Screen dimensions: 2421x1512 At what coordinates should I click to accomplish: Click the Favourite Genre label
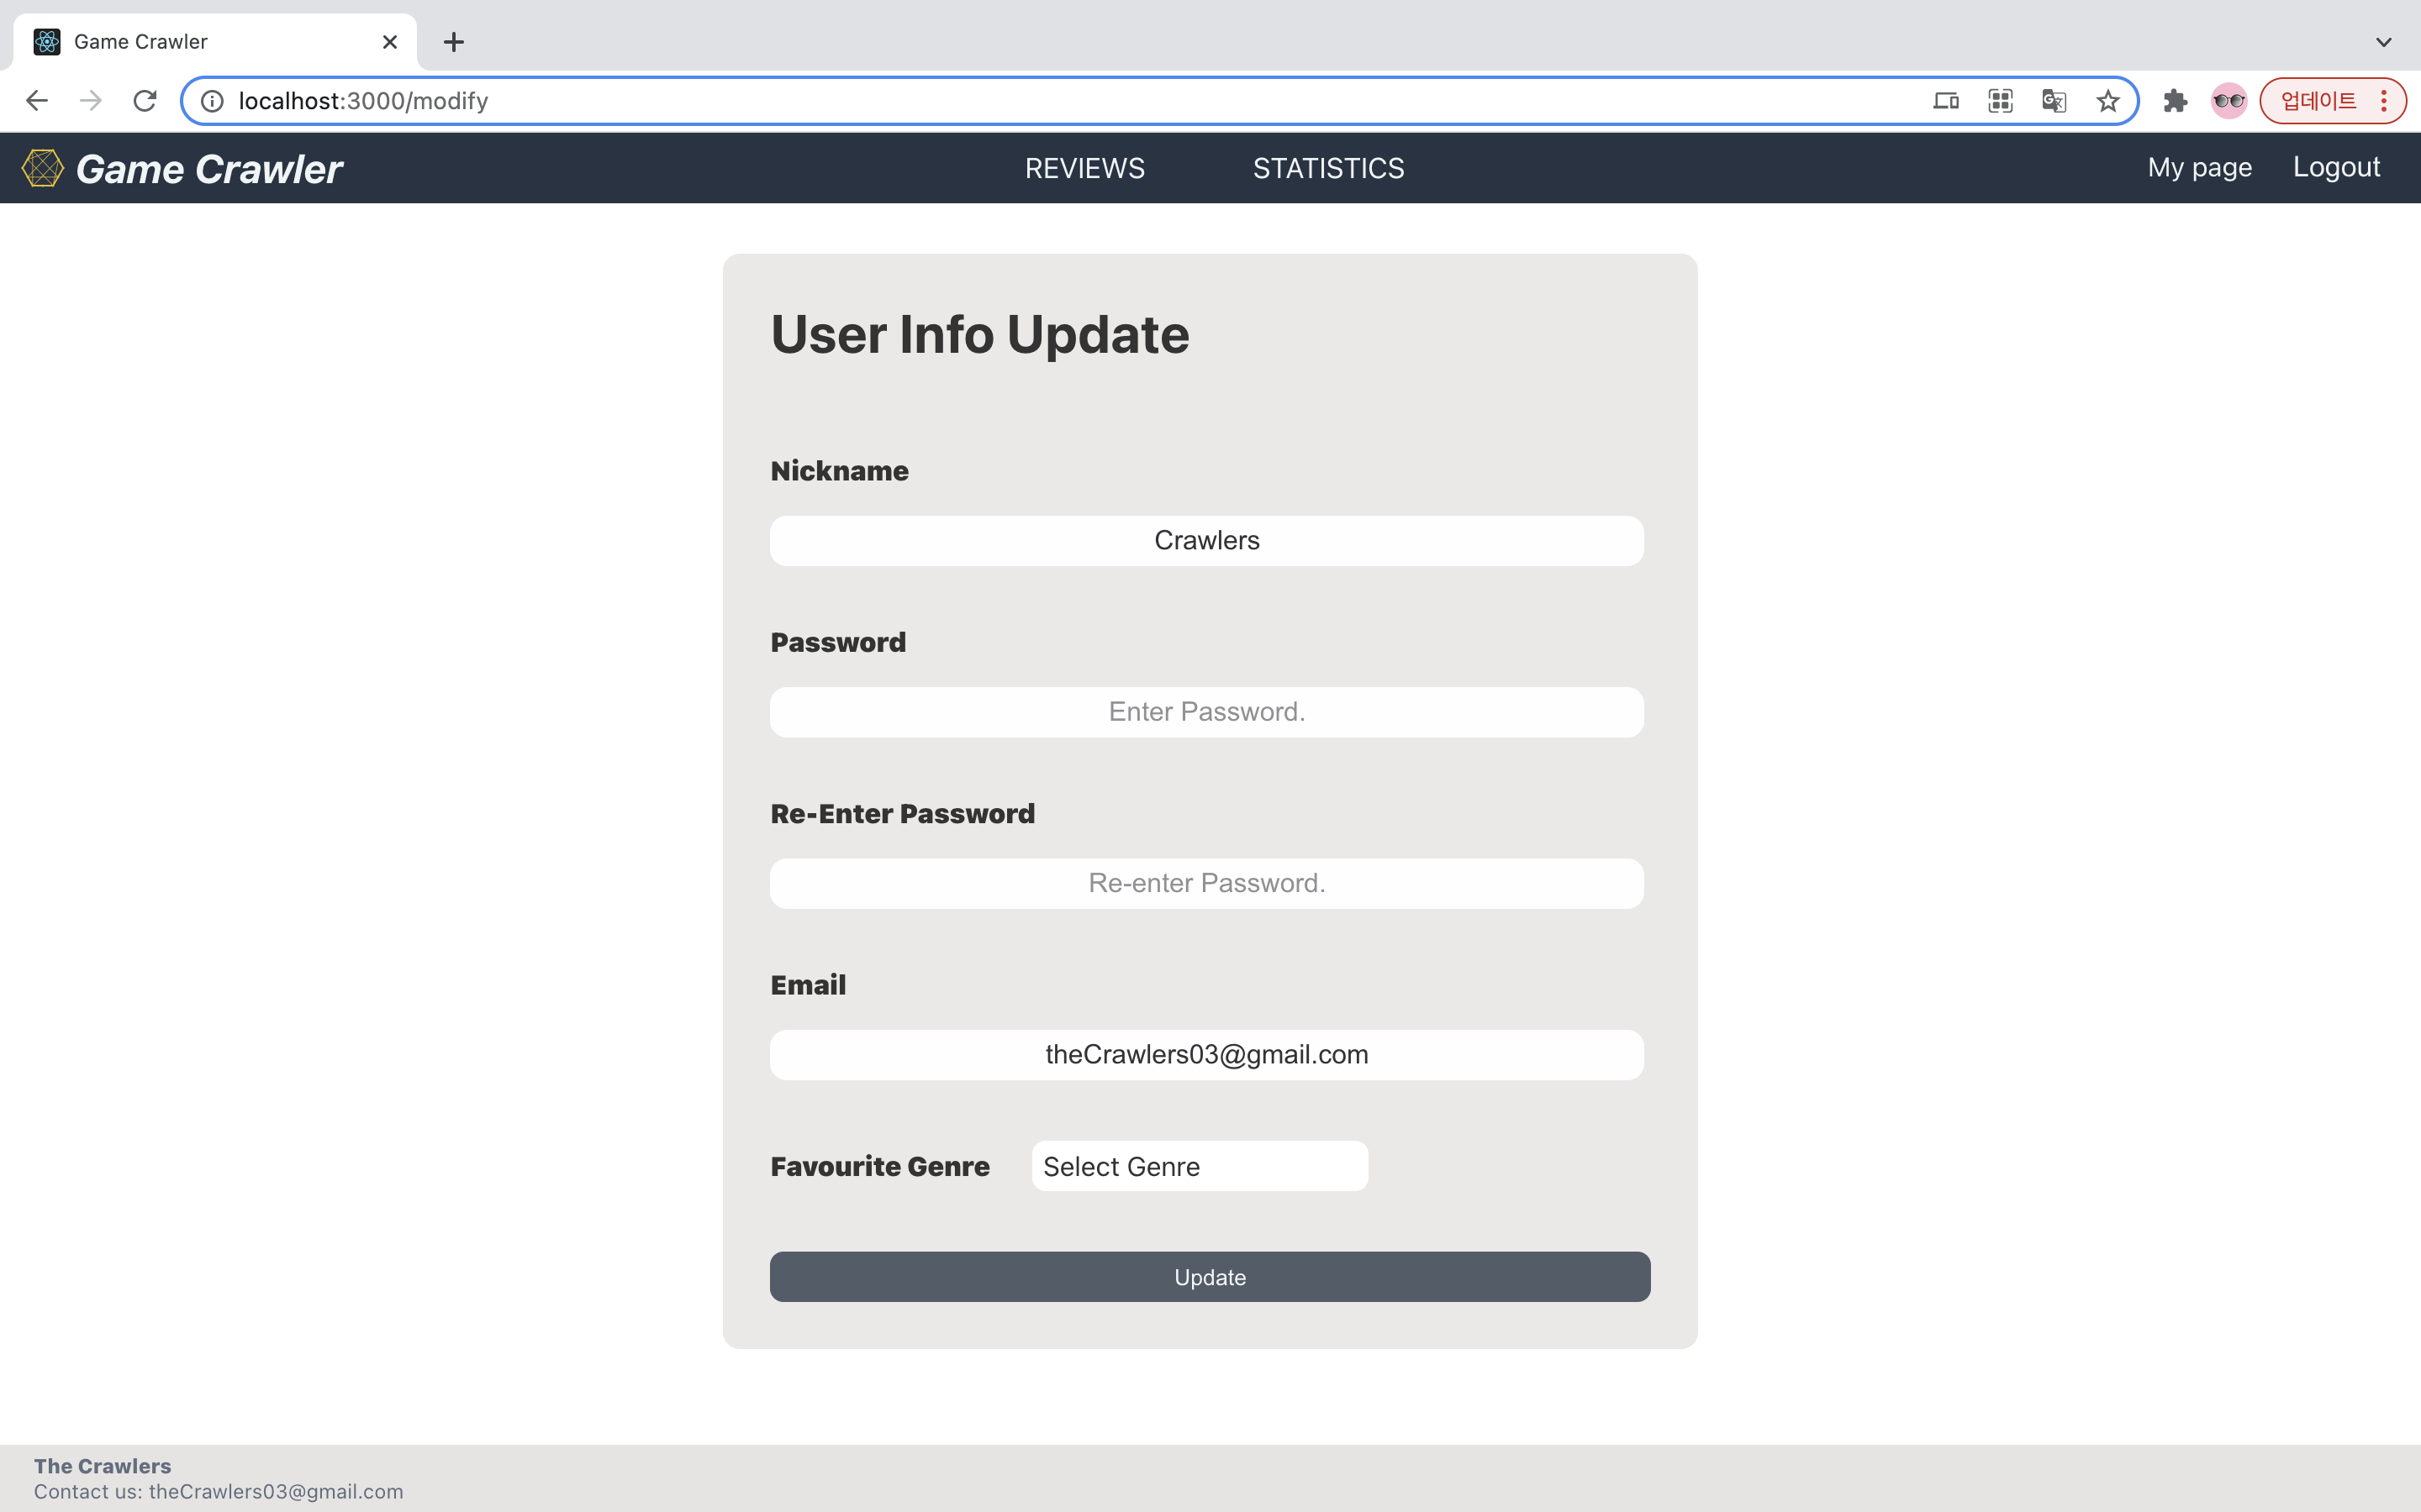[x=879, y=1166]
